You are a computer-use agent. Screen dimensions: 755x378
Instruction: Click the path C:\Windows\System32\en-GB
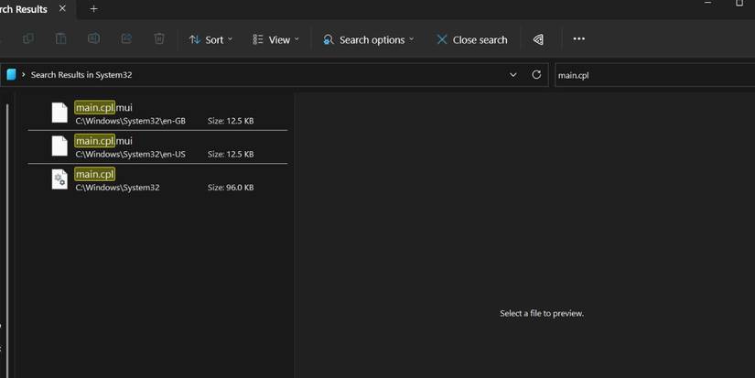click(131, 121)
